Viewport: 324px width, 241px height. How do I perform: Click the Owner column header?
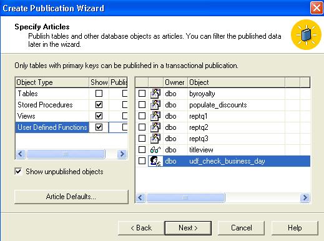point(175,82)
